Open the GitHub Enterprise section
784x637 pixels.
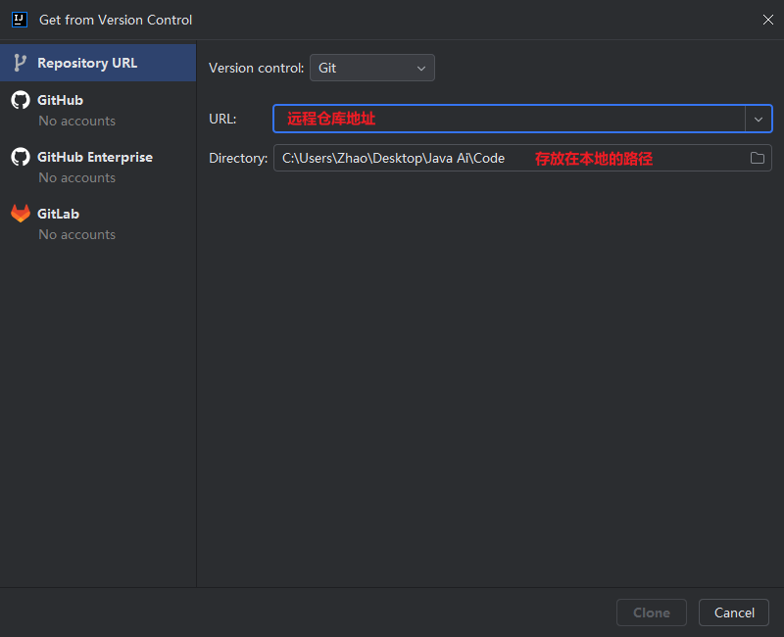point(98,167)
